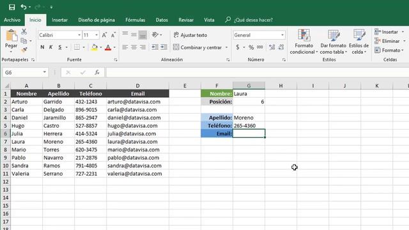Decrease decimal places
The image size is (409, 230).
pos(281,47)
